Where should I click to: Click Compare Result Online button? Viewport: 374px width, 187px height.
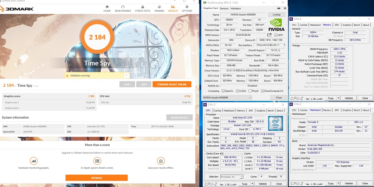tap(172, 84)
